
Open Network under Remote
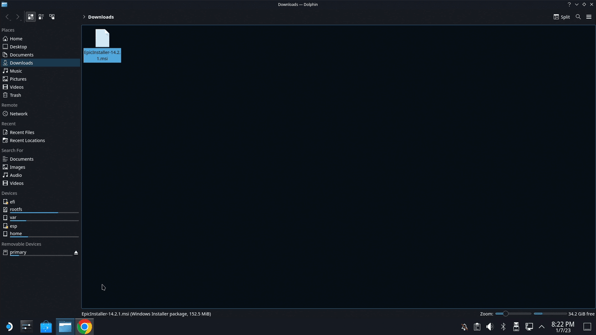[40, 114]
